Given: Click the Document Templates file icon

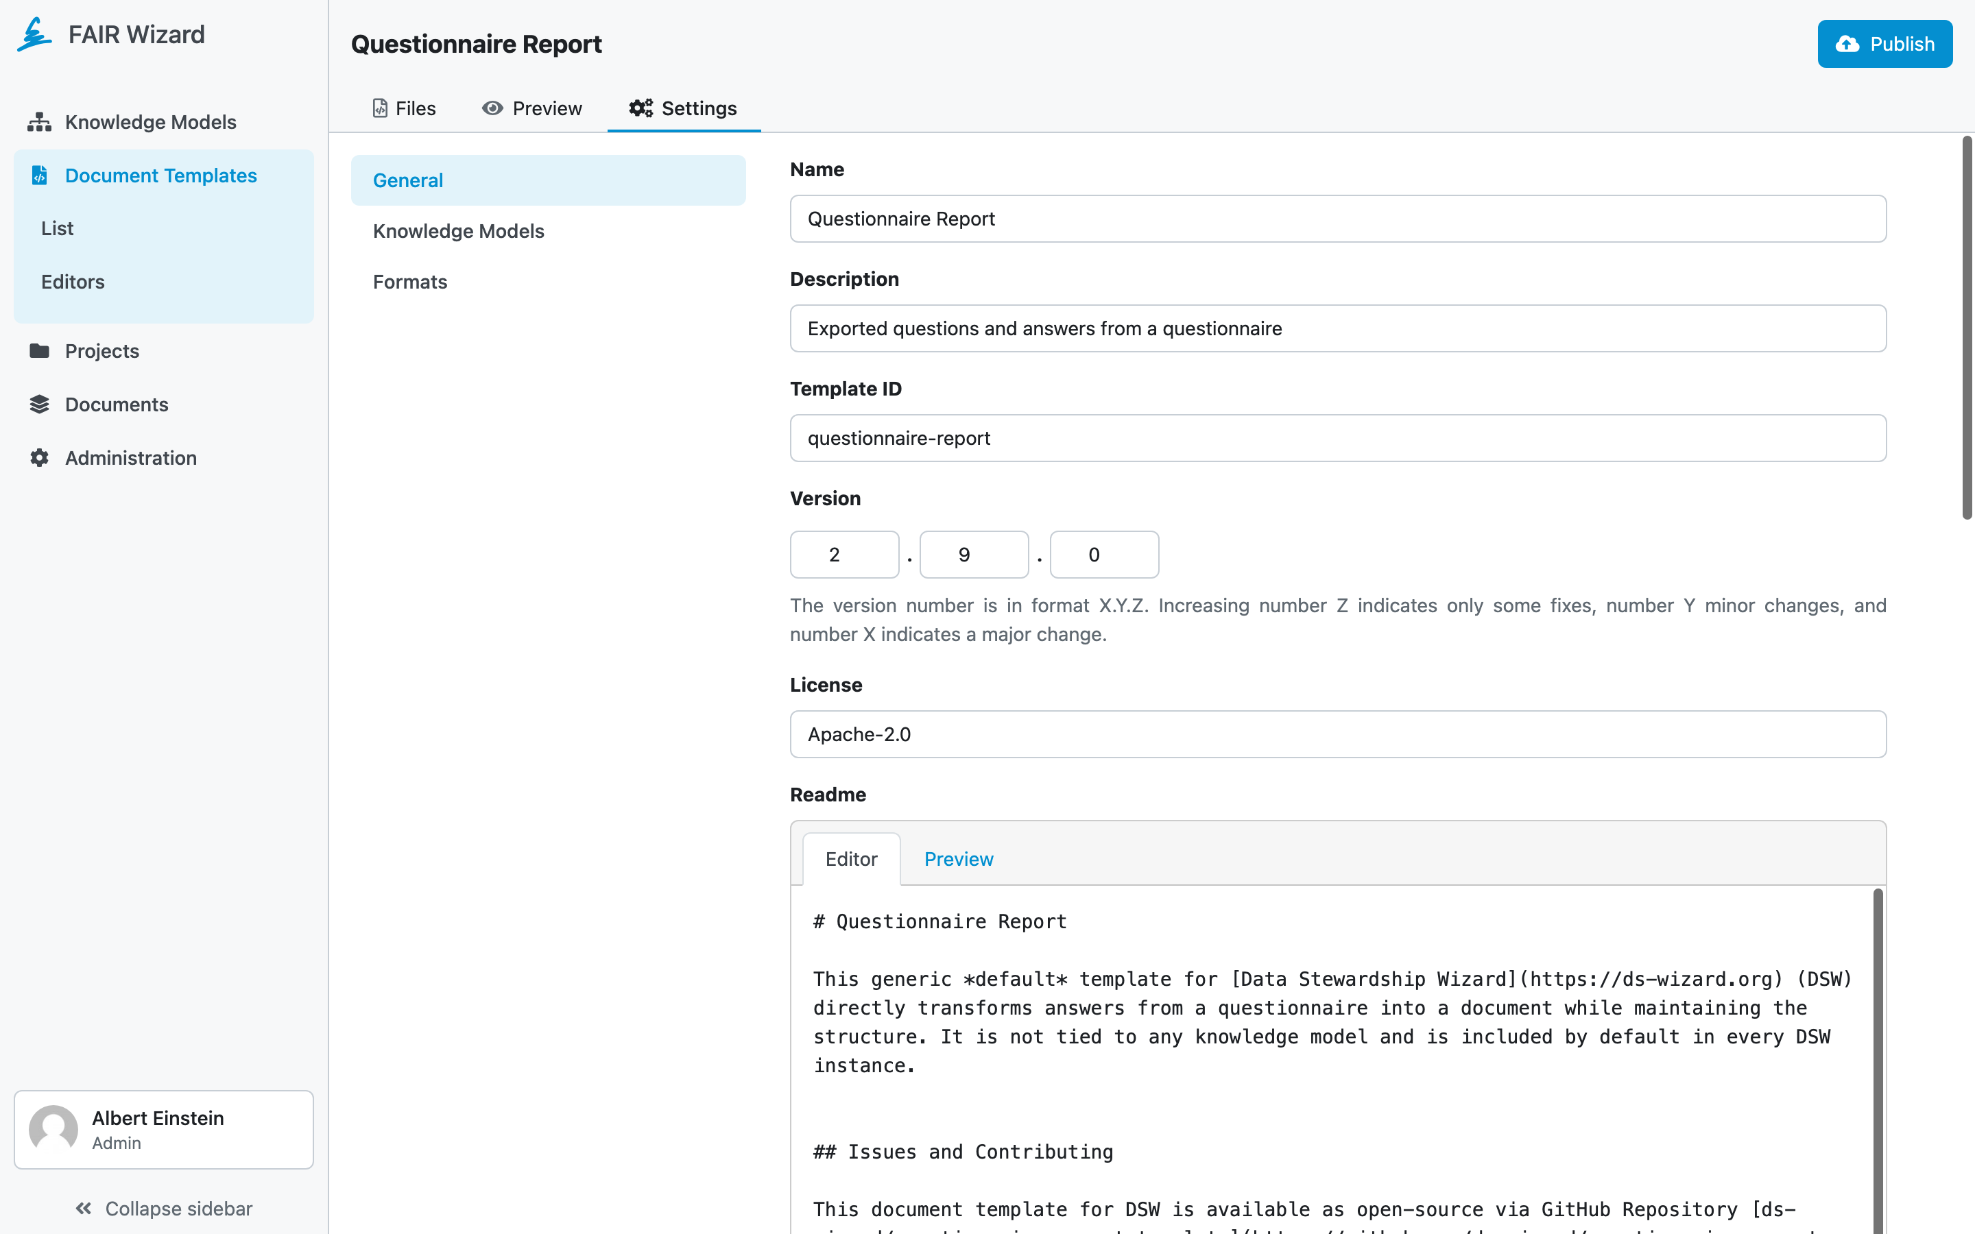Looking at the screenshot, I should [39, 175].
